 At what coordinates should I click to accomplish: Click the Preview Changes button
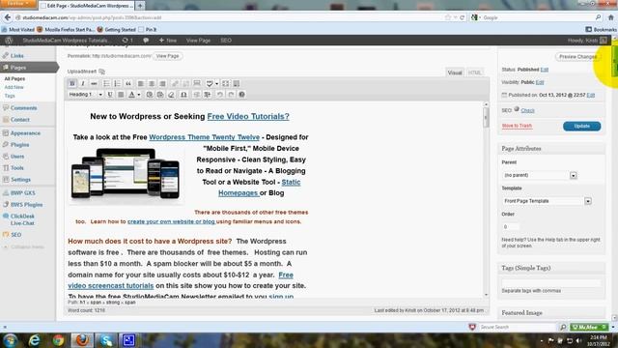click(x=577, y=57)
